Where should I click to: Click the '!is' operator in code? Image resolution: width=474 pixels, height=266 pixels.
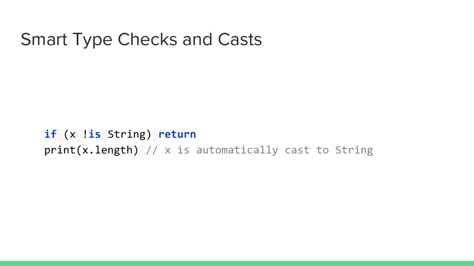point(92,134)
